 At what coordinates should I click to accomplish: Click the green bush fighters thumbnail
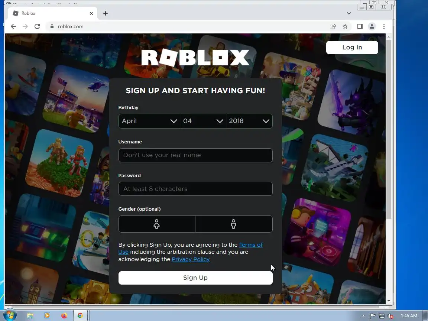pyautogui.click(x=59, y=163)
